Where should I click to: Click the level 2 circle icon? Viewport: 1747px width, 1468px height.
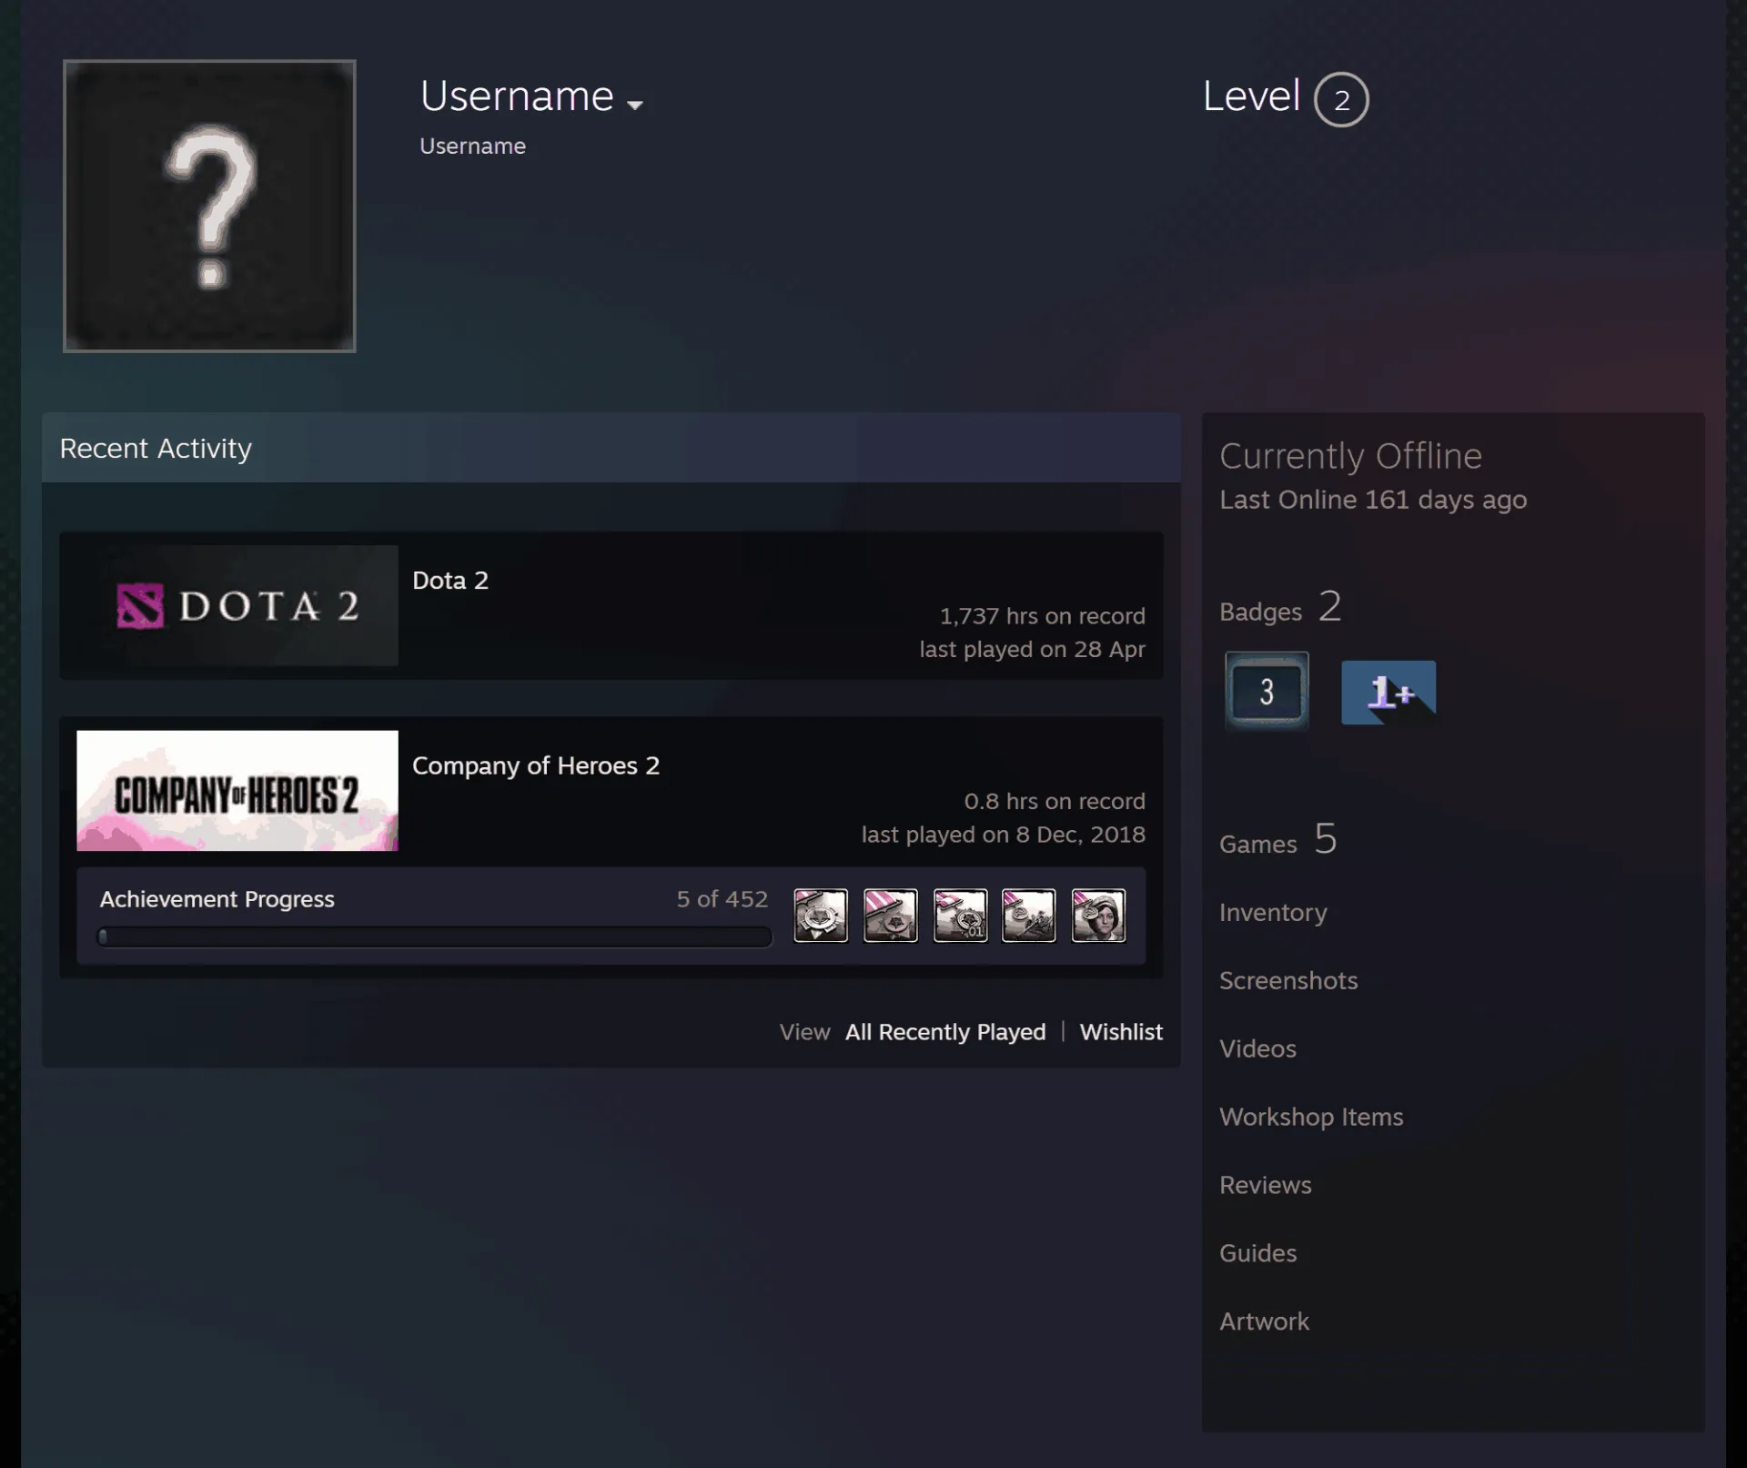tap(1341, 99)
